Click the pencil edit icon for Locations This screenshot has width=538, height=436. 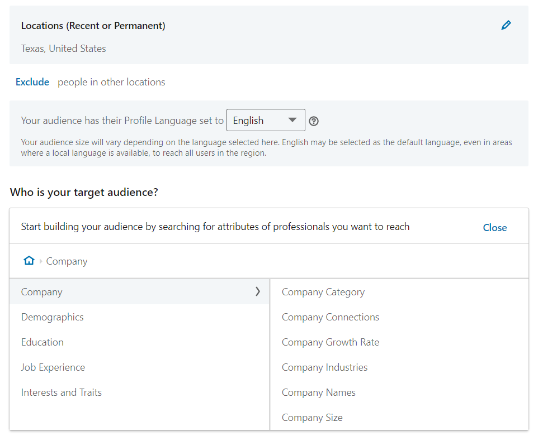coord(506,25)
